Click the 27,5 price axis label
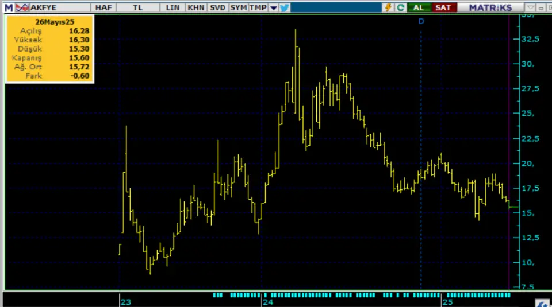Screen dimensions: 552x307 point(530,89)
